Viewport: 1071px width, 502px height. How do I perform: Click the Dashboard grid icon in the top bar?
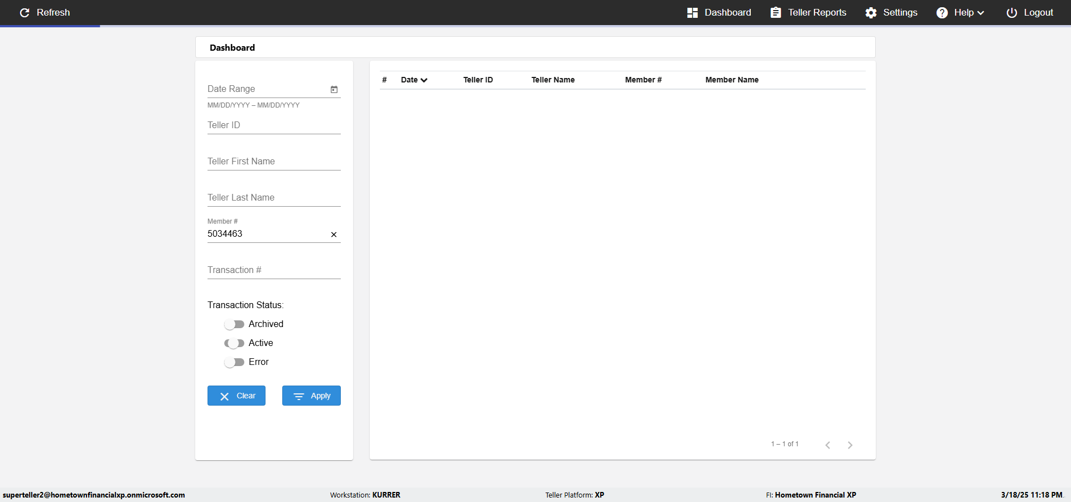click(692, 12)
